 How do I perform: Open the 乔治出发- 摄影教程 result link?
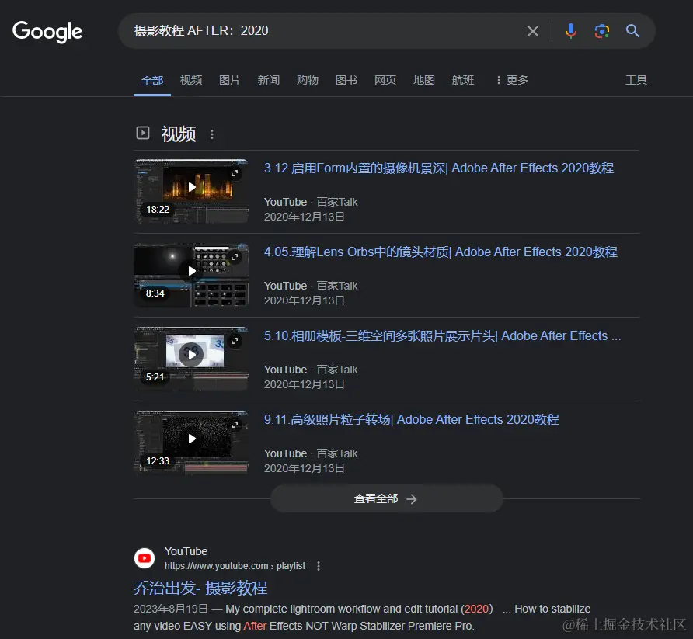200,589
